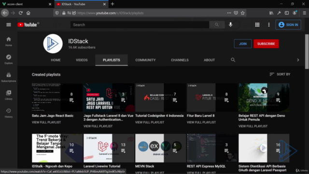Open developer tools wrench icon

279,13
